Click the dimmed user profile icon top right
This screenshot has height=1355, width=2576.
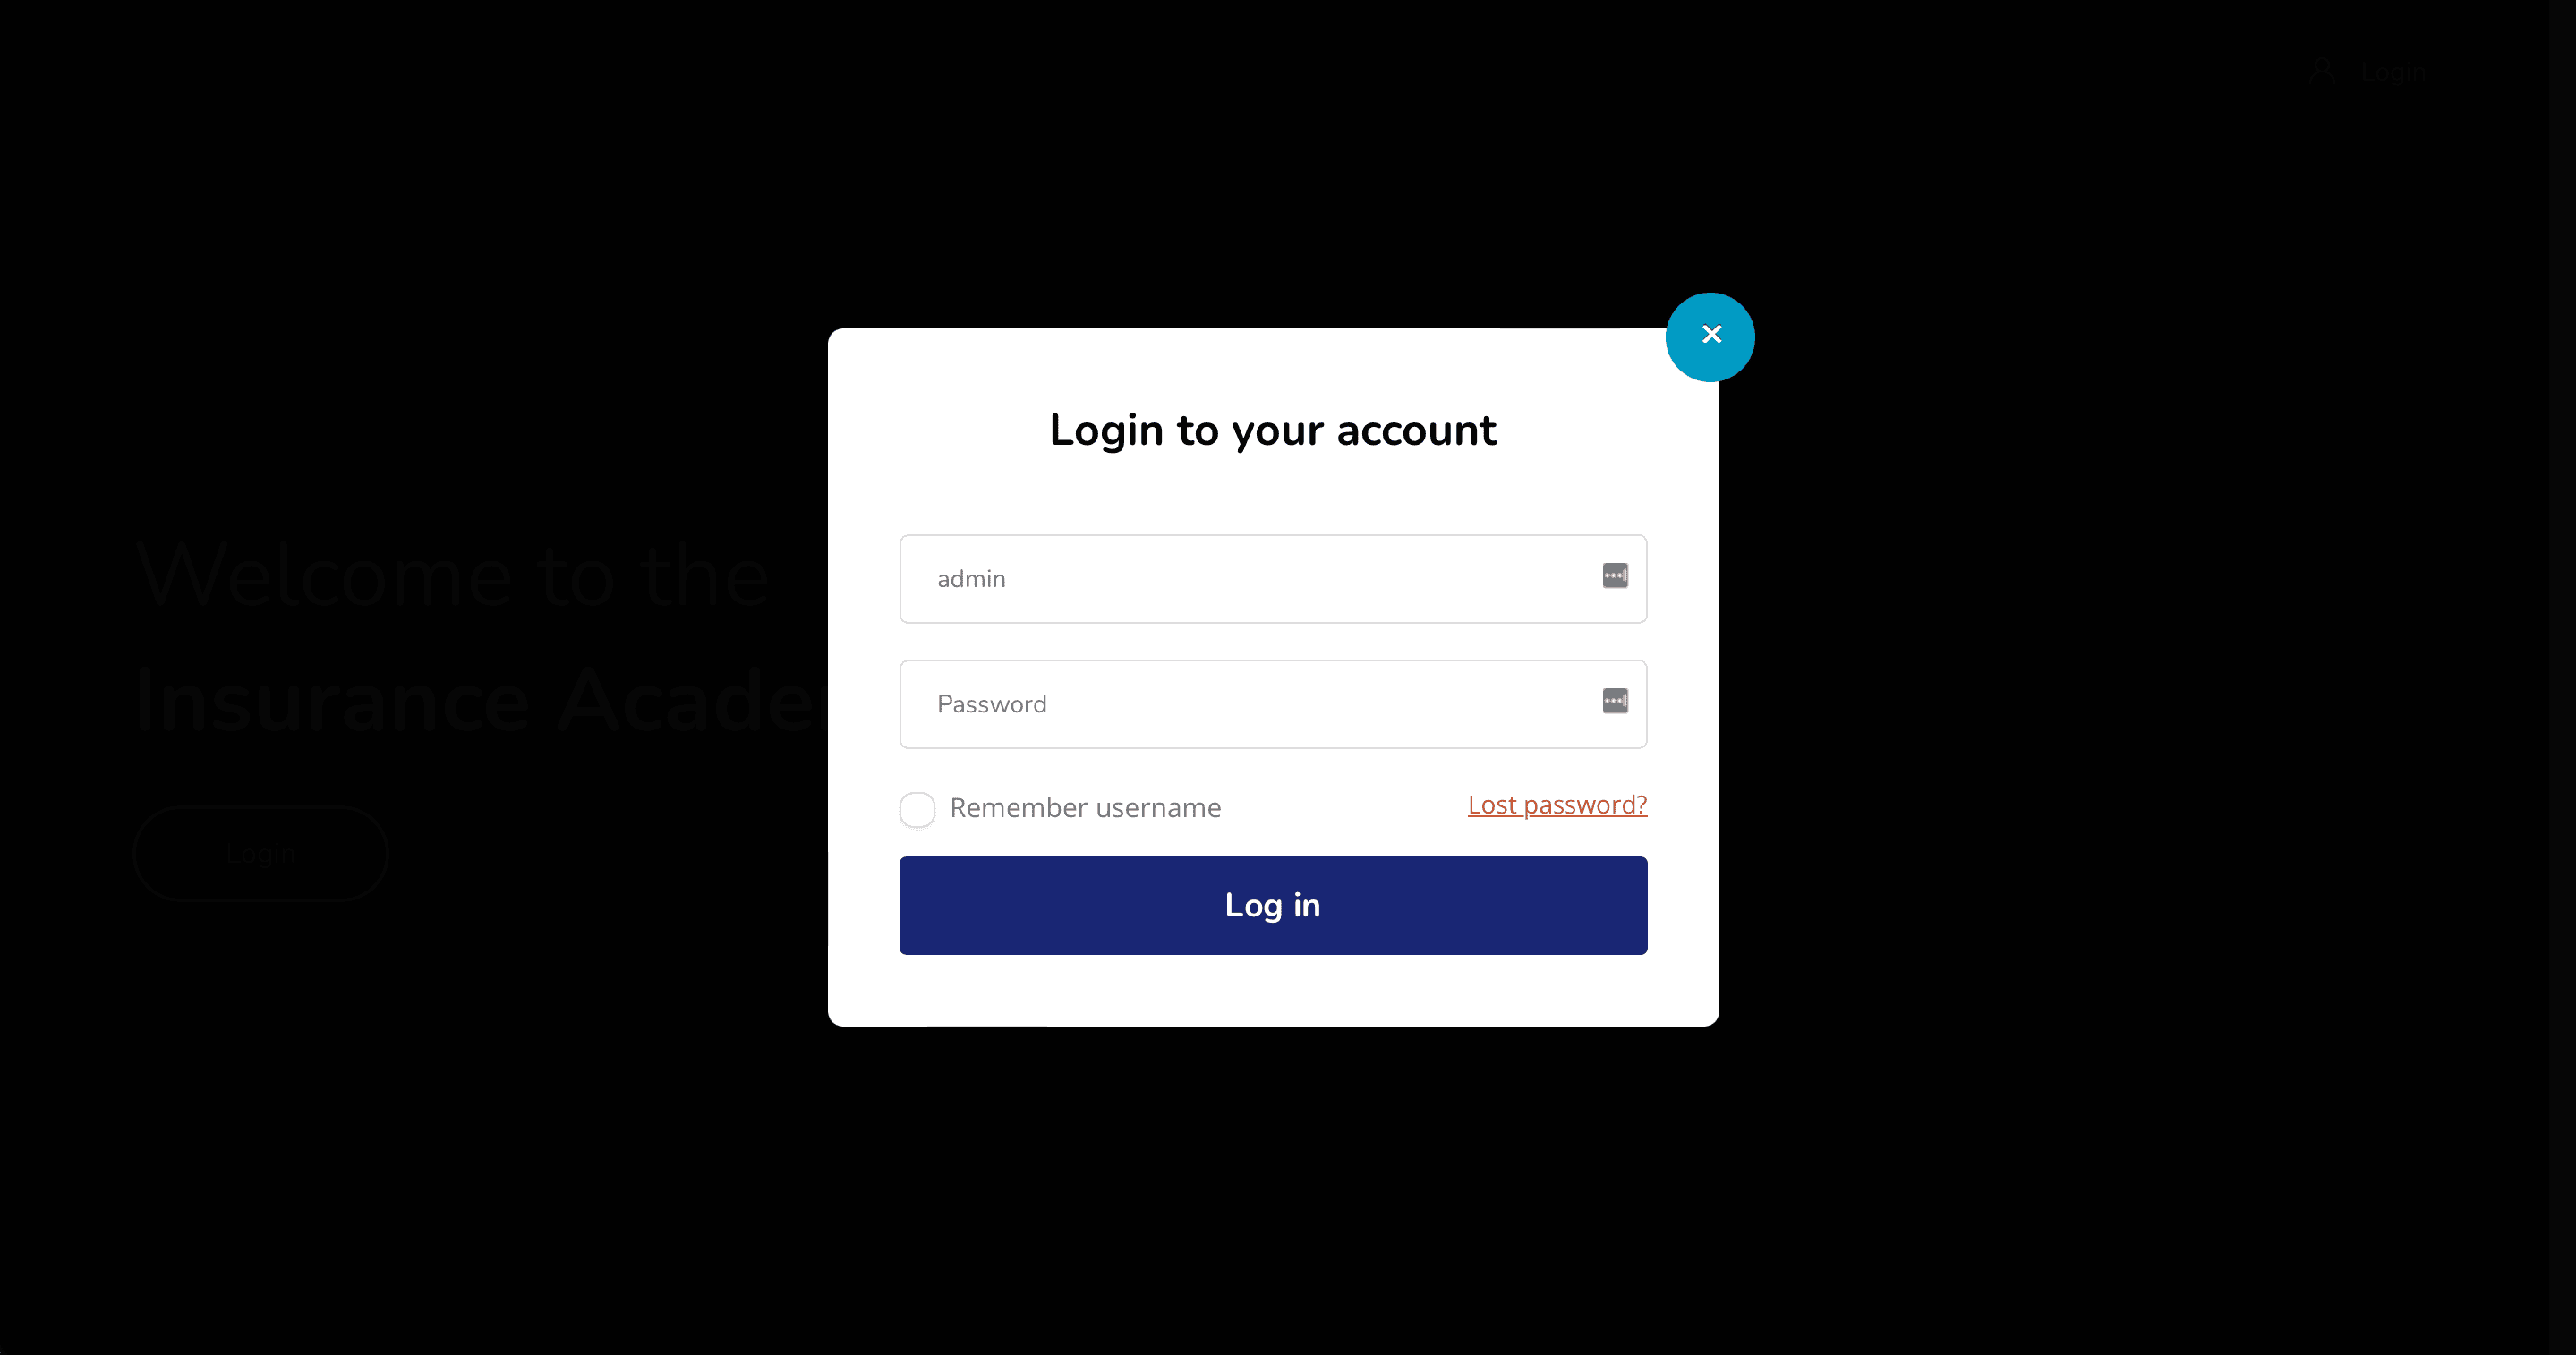click(x=2322, y=70)
